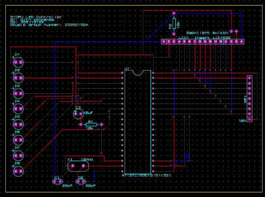Select the 'Studio group number: 238921524' text

[49, 25]
